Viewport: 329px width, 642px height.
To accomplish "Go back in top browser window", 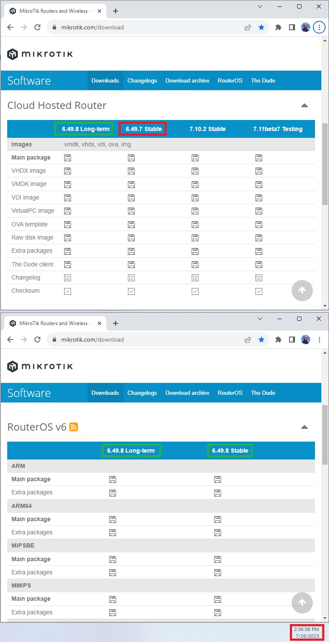I will [x=10, y=27].
